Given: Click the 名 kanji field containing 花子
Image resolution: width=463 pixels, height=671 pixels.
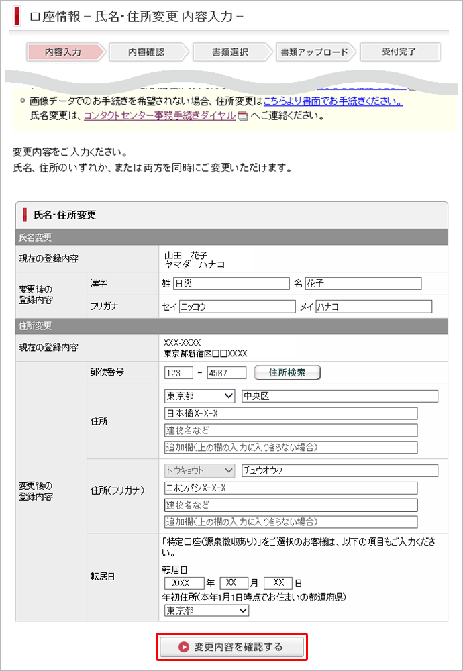Looking at the screenshot, I should point(363,283).
